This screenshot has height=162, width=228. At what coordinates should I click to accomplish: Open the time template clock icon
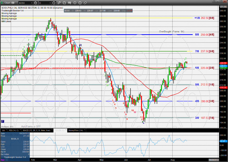(x=54, y=3)
